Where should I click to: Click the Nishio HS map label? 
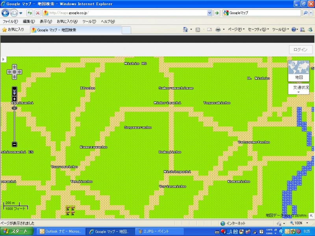point(135,63)
